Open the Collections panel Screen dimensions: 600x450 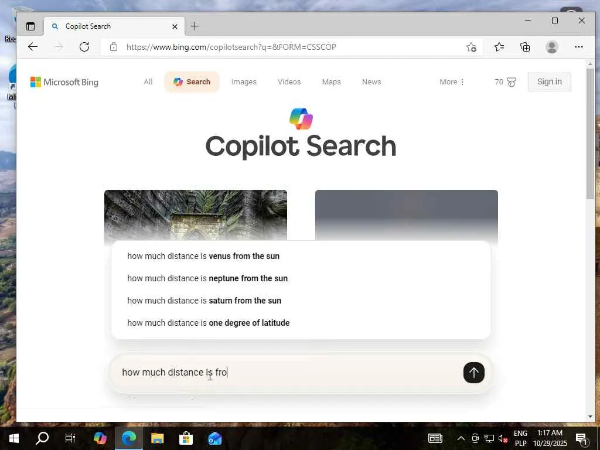[x=525, y=47]
